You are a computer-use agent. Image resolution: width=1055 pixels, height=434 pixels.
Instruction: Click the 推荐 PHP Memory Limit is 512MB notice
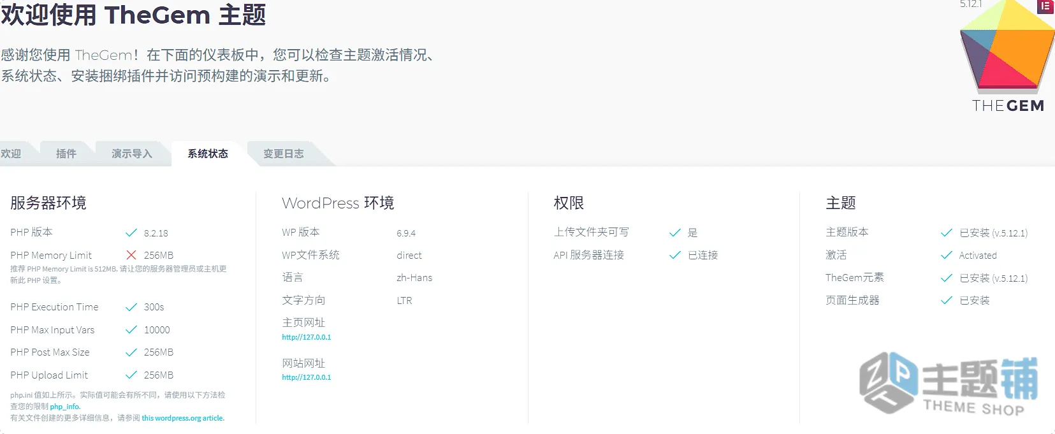119,275
